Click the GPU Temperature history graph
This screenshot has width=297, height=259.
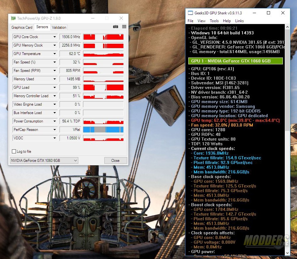pos(103,54)
